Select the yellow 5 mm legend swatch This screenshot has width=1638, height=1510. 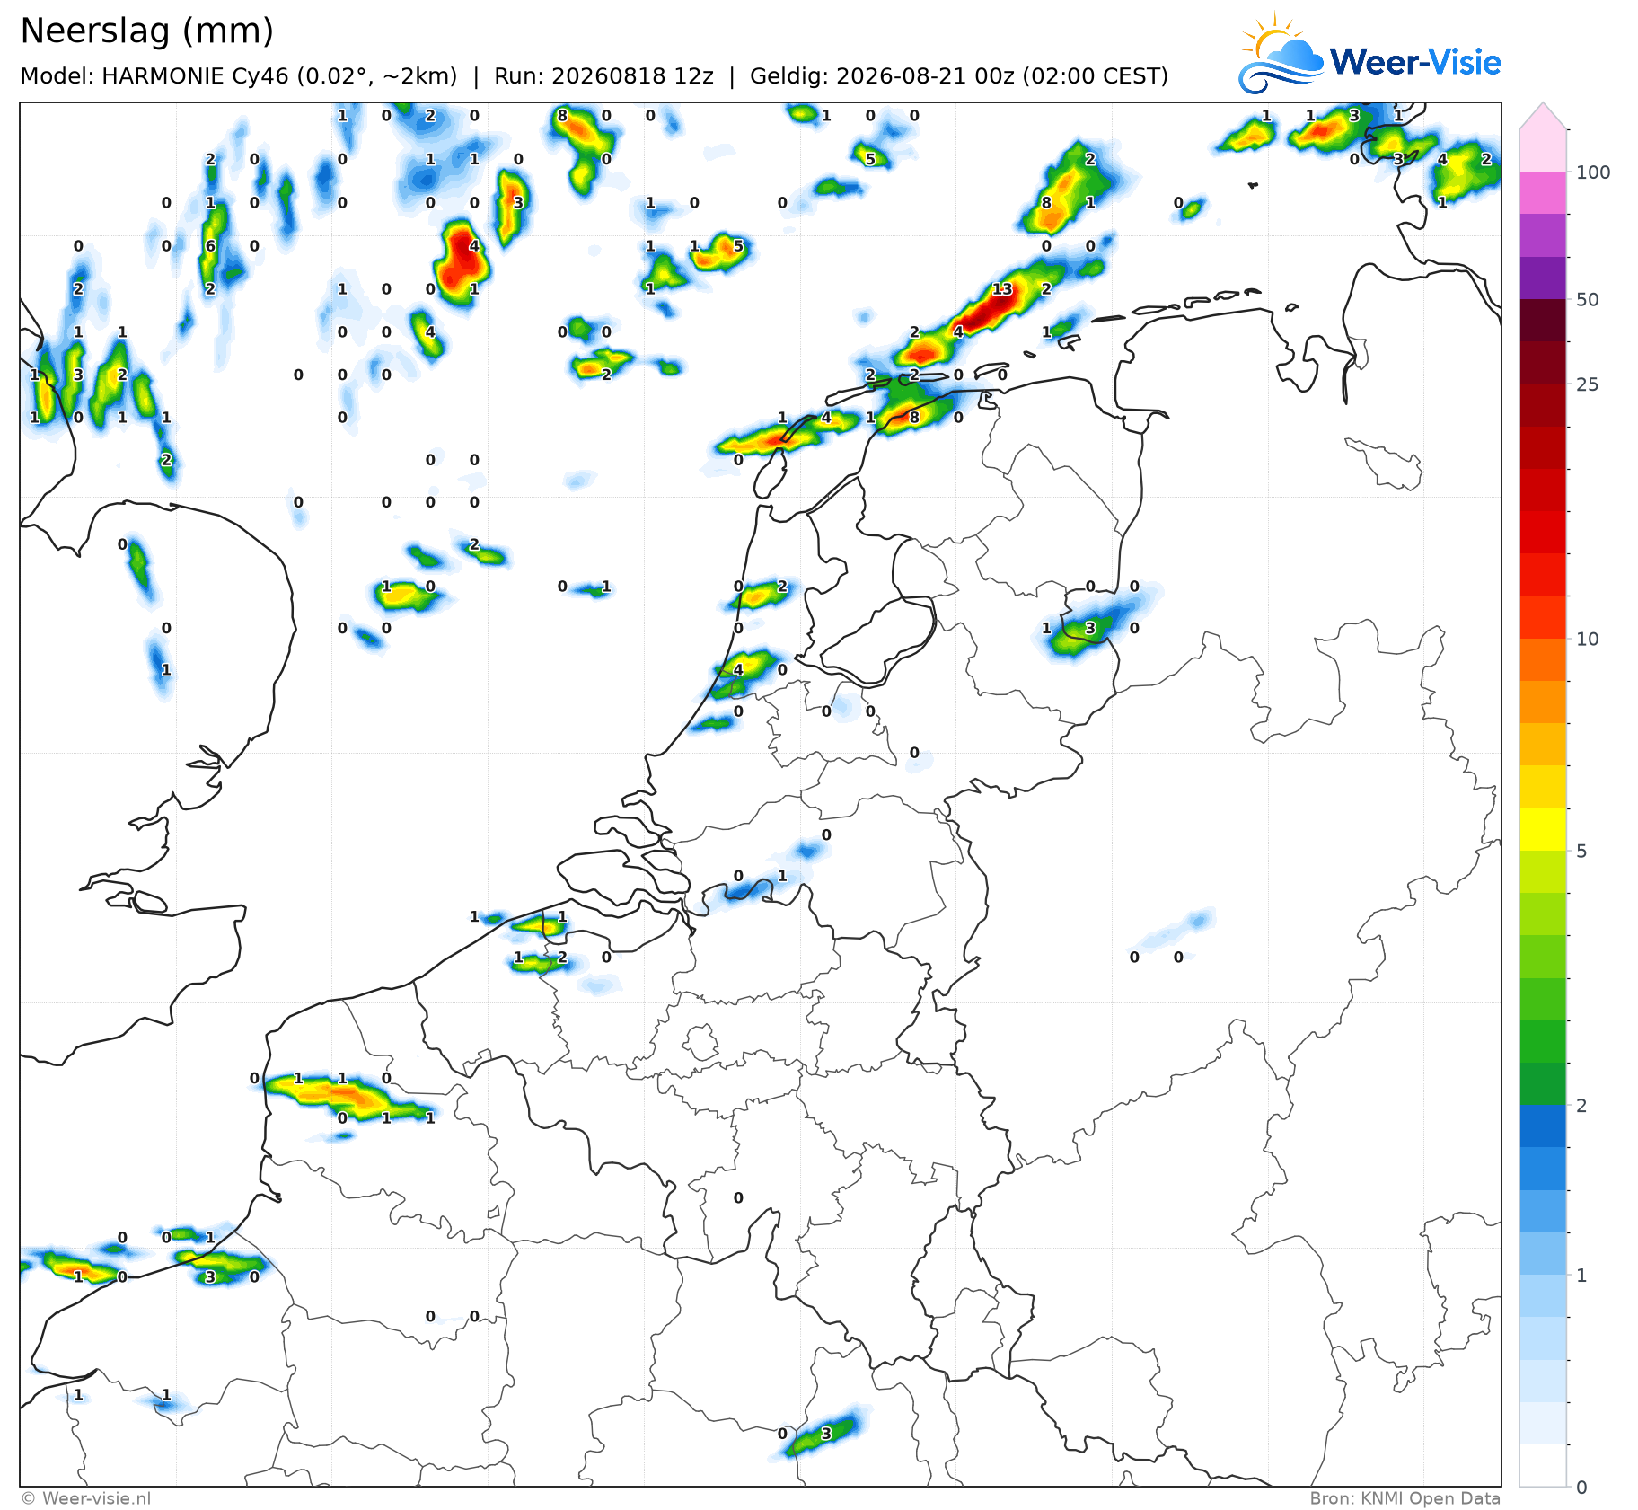[x=1543, y=830]
